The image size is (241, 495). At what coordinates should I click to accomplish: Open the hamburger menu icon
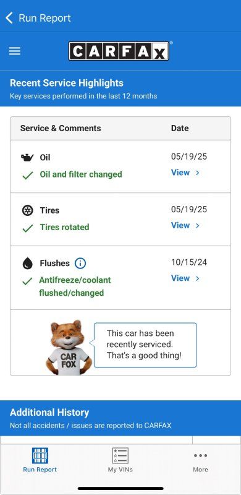14,51
